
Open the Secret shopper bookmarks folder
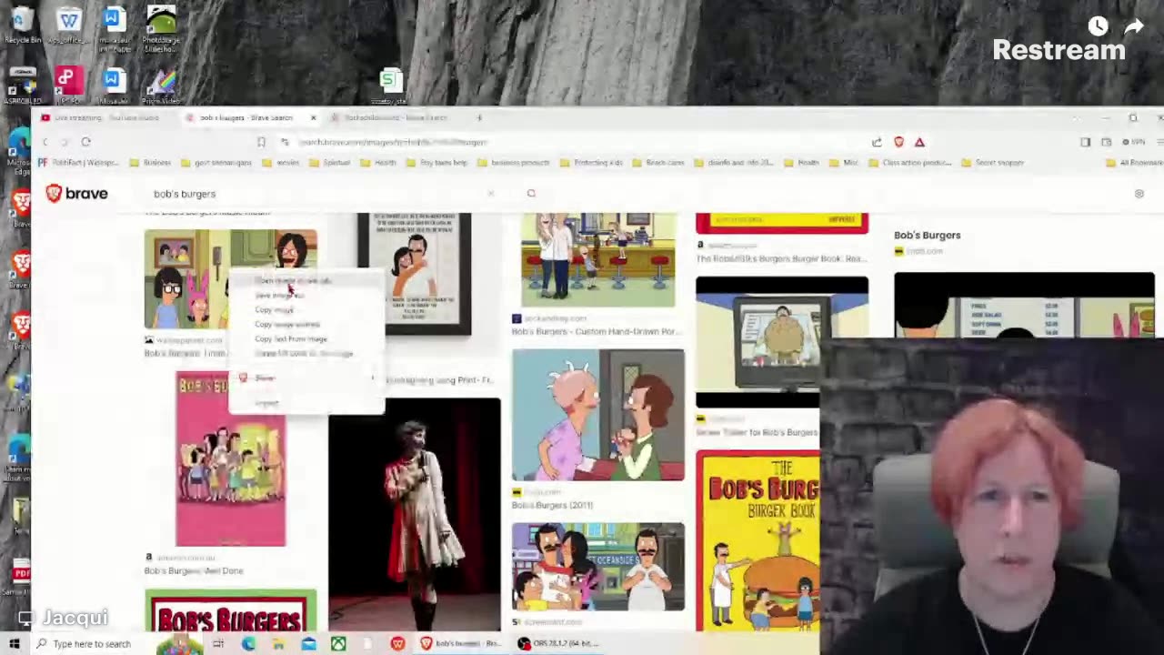tap(994, 163)
